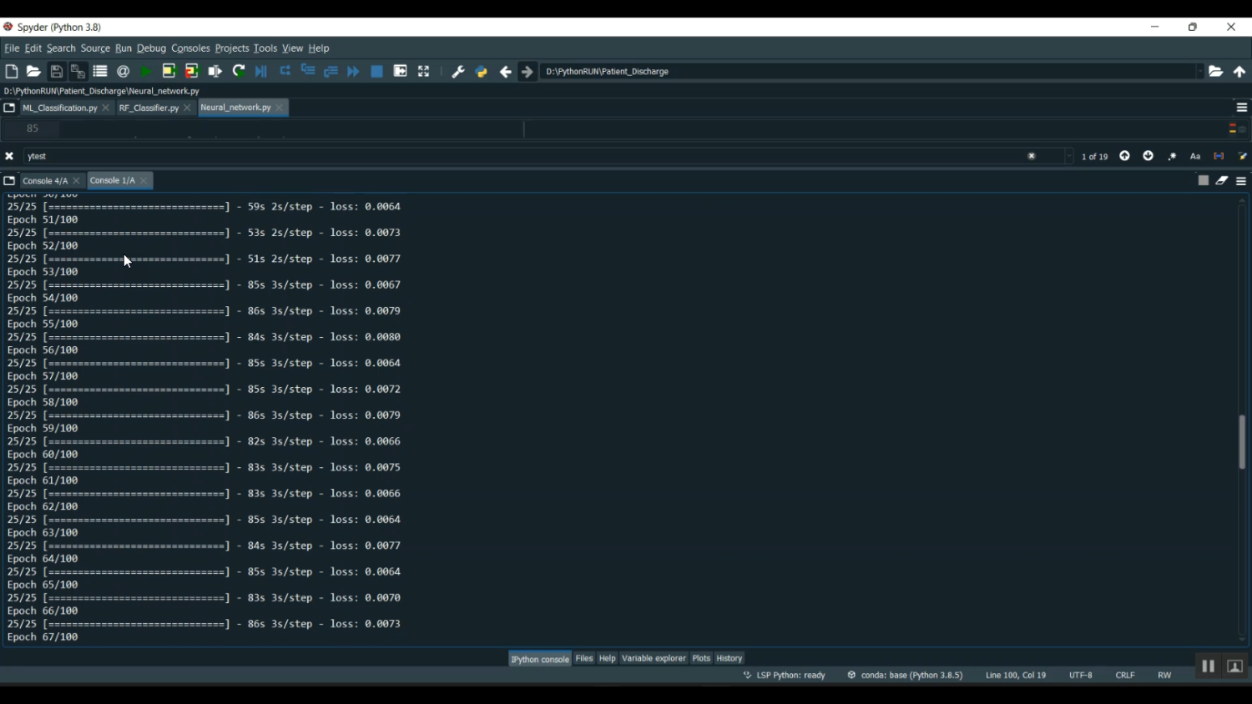
Task: Toggle whole words match in find bar
Action: click(x=1219, y=156)
